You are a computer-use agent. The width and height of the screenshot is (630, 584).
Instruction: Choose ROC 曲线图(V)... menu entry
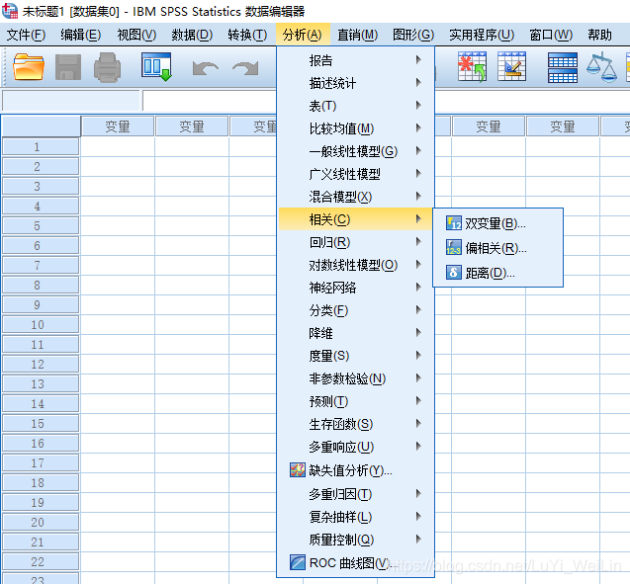356,562
